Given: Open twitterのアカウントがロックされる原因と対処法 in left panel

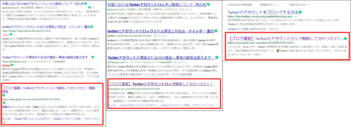Looking at the screenshot, I should [x=46, y=27].
